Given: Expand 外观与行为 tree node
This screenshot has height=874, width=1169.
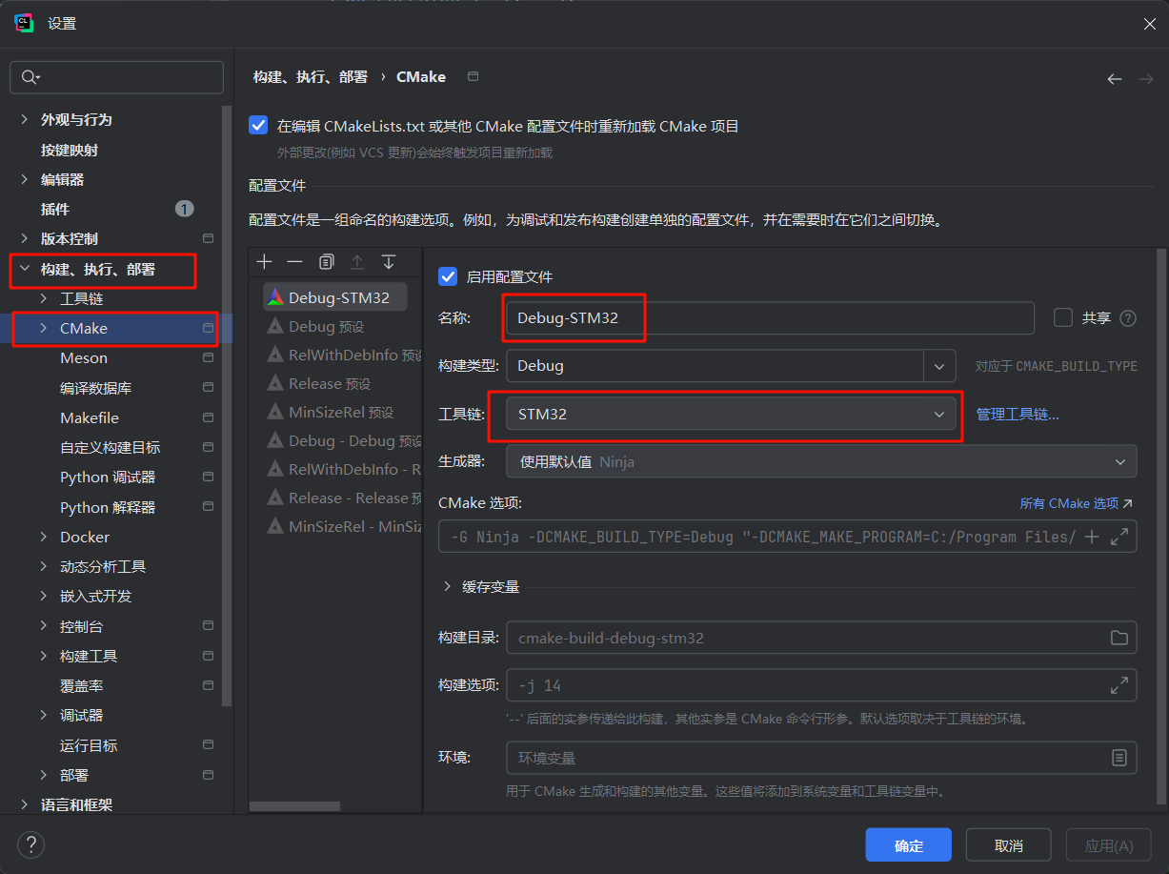Looking at the screenshot, I should 25,119.
